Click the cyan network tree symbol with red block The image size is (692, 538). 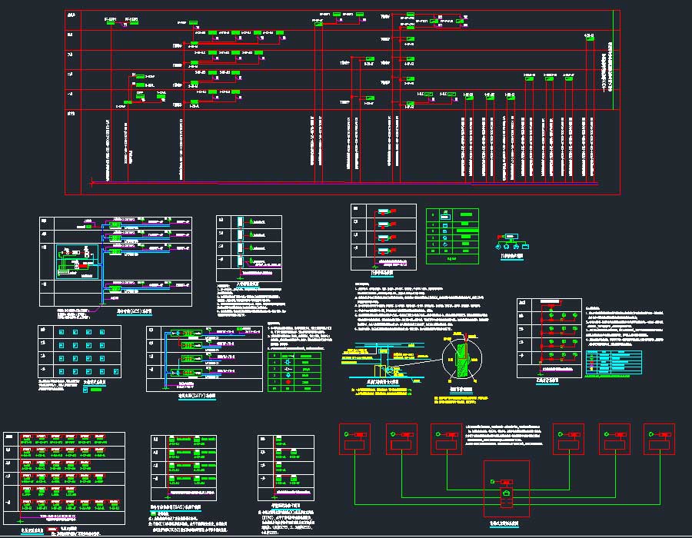click(511, 242)
